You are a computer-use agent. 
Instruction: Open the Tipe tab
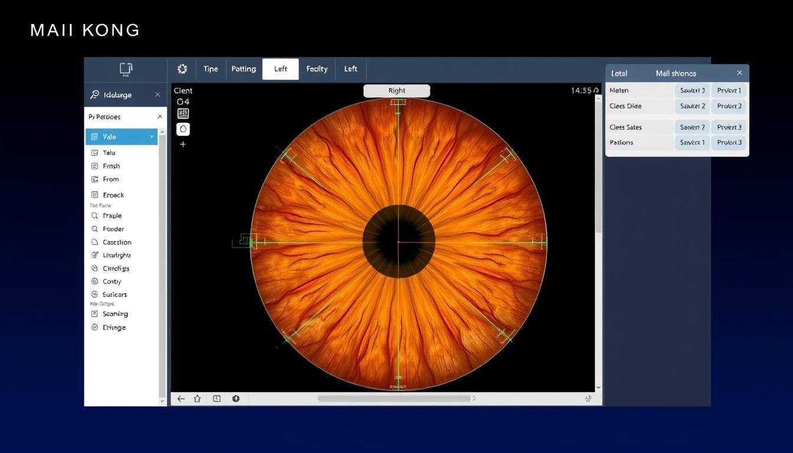click(211, 68)
